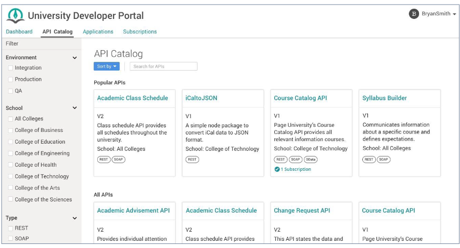This screenshot has height=248, width=460.
Task: Select the API Catalog tab
Action: [x=57, y=32]
